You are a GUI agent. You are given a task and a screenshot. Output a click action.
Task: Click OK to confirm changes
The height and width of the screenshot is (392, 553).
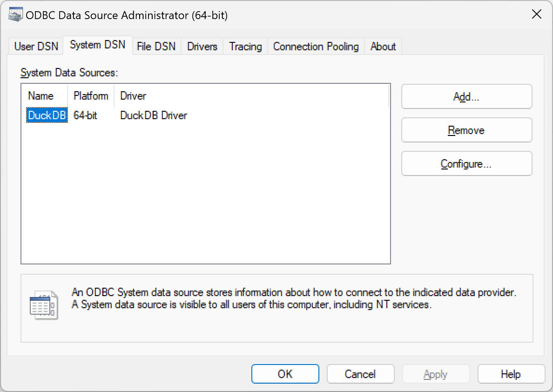(285, 374)
